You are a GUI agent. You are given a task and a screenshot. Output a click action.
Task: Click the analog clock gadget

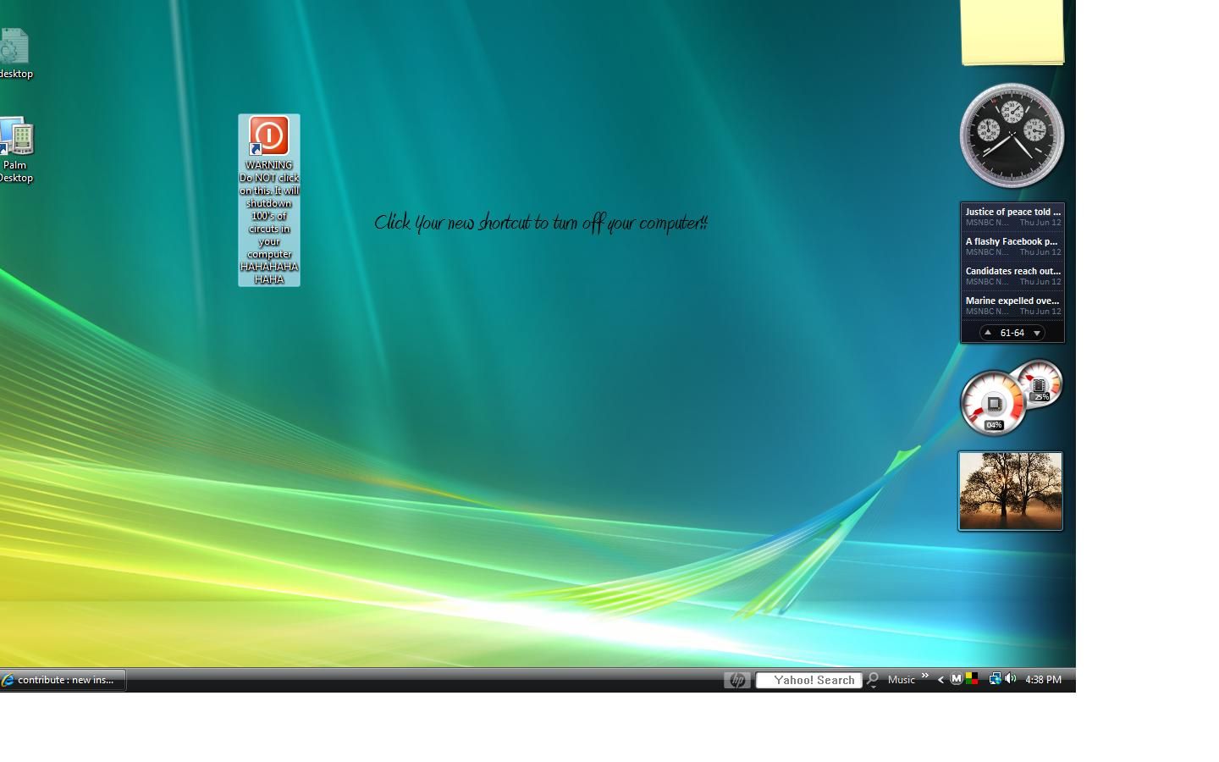1011,135
